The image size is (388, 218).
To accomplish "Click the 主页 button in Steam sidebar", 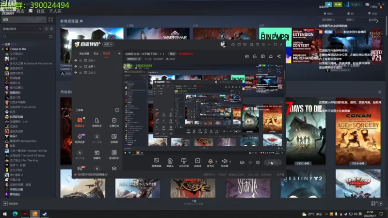I will pyautogui.click(x=24, y=19).
